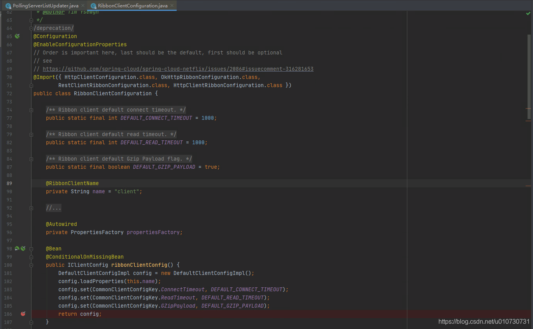Click line number 89 in the gutter
The height and width of the screenshot is (329, 533).
tap(9, 183)
